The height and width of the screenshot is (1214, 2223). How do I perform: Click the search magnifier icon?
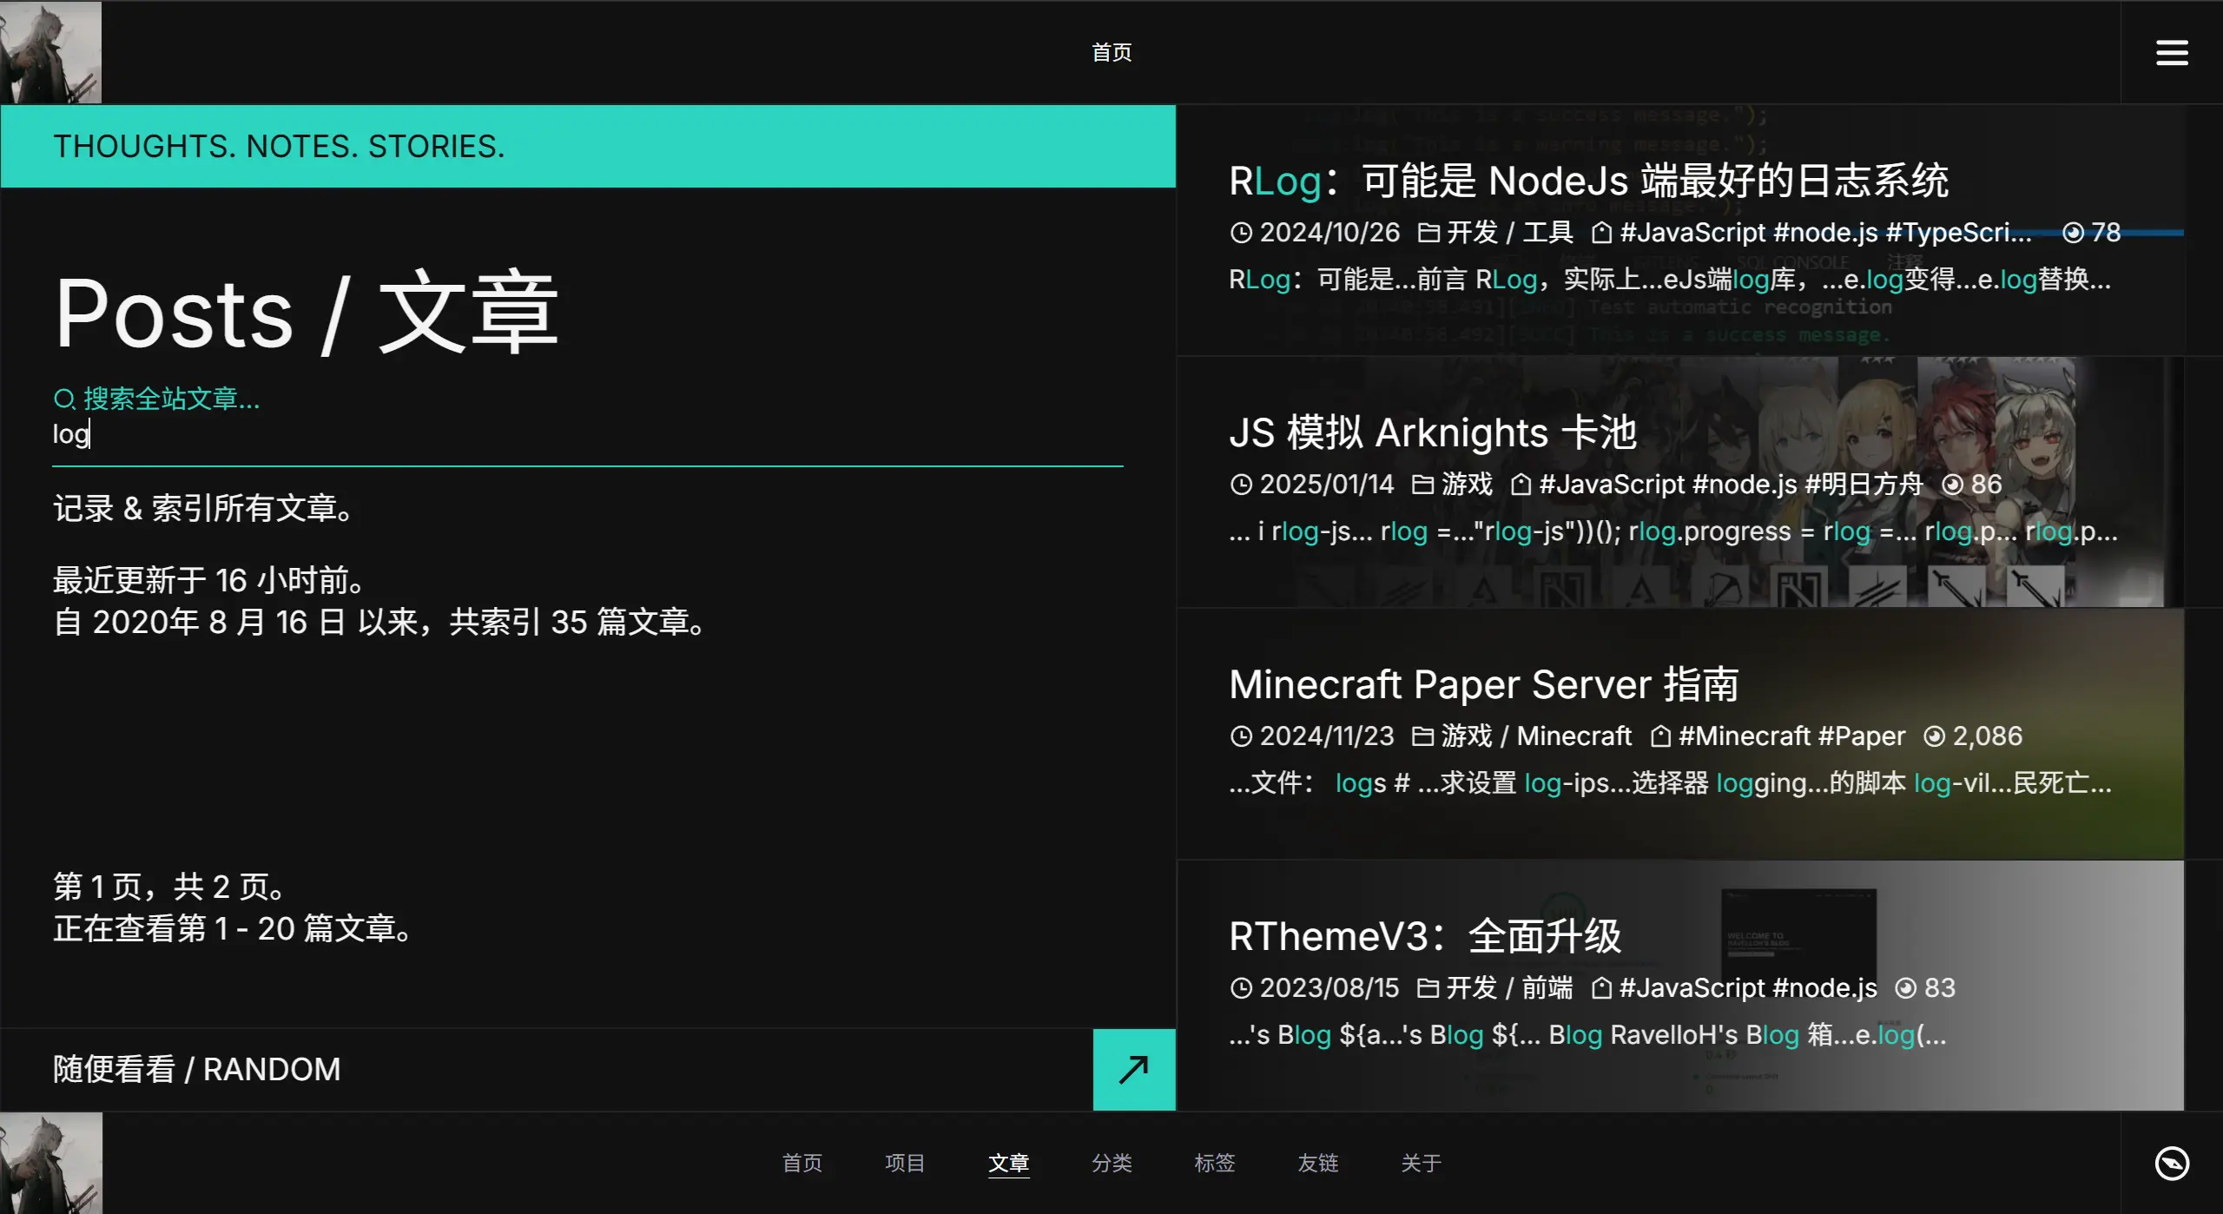[63, 399]
